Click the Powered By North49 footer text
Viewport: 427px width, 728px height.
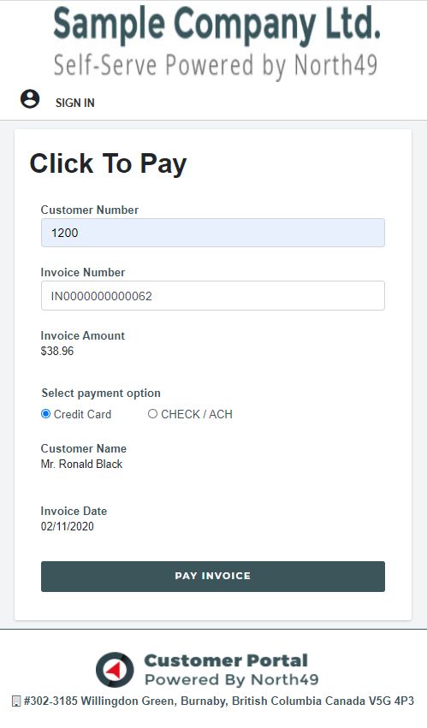pyautogui.click(x=231, y=680)
